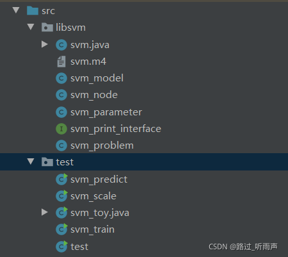The image size is (288, 257).
Task: Click the runnable class icon for svm_train
Action: (61, 229)
